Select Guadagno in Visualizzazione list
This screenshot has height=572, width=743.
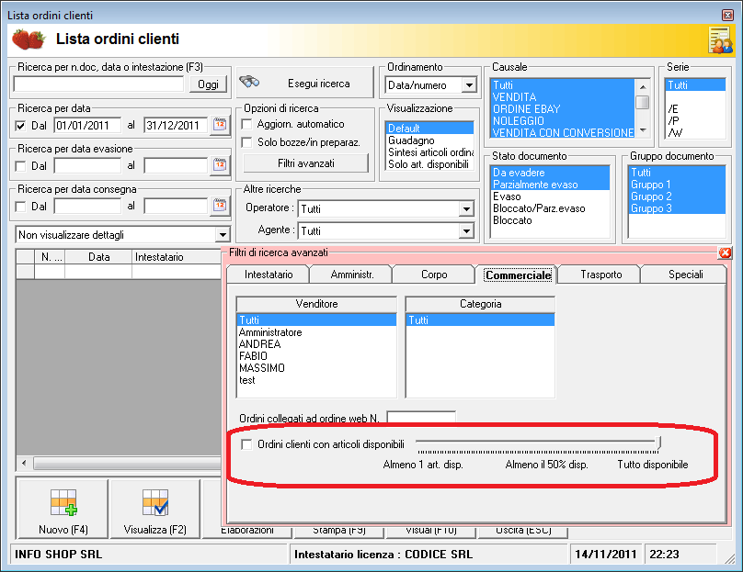click(429, 140)
